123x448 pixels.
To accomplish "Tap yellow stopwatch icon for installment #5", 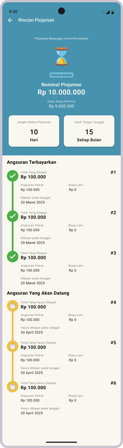I will click(x=13, y=346).
